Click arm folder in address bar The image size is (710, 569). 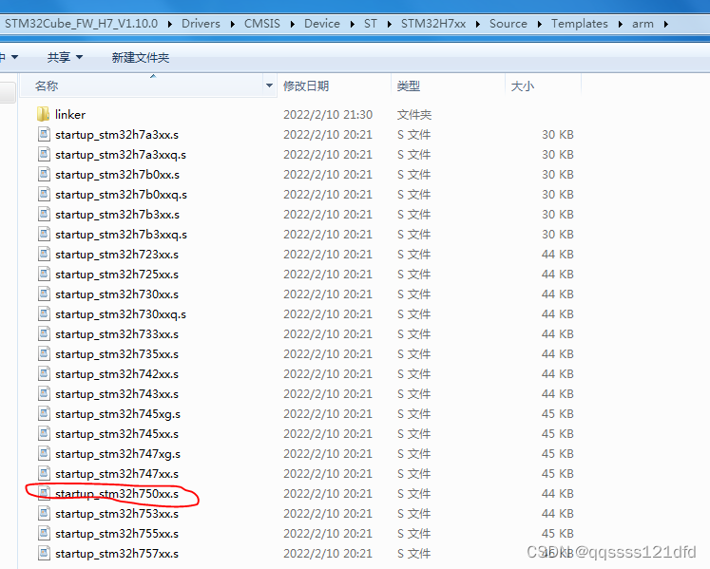click(x=643, y=24)
